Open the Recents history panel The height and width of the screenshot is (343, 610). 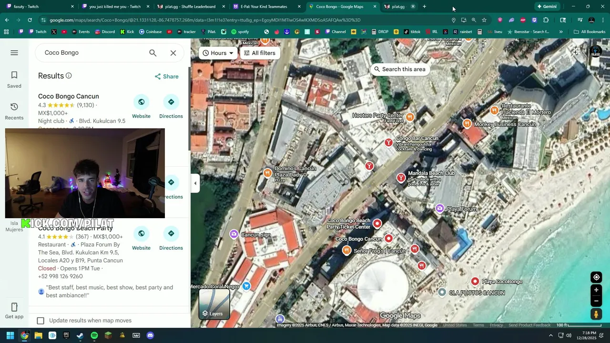(14, 111)
